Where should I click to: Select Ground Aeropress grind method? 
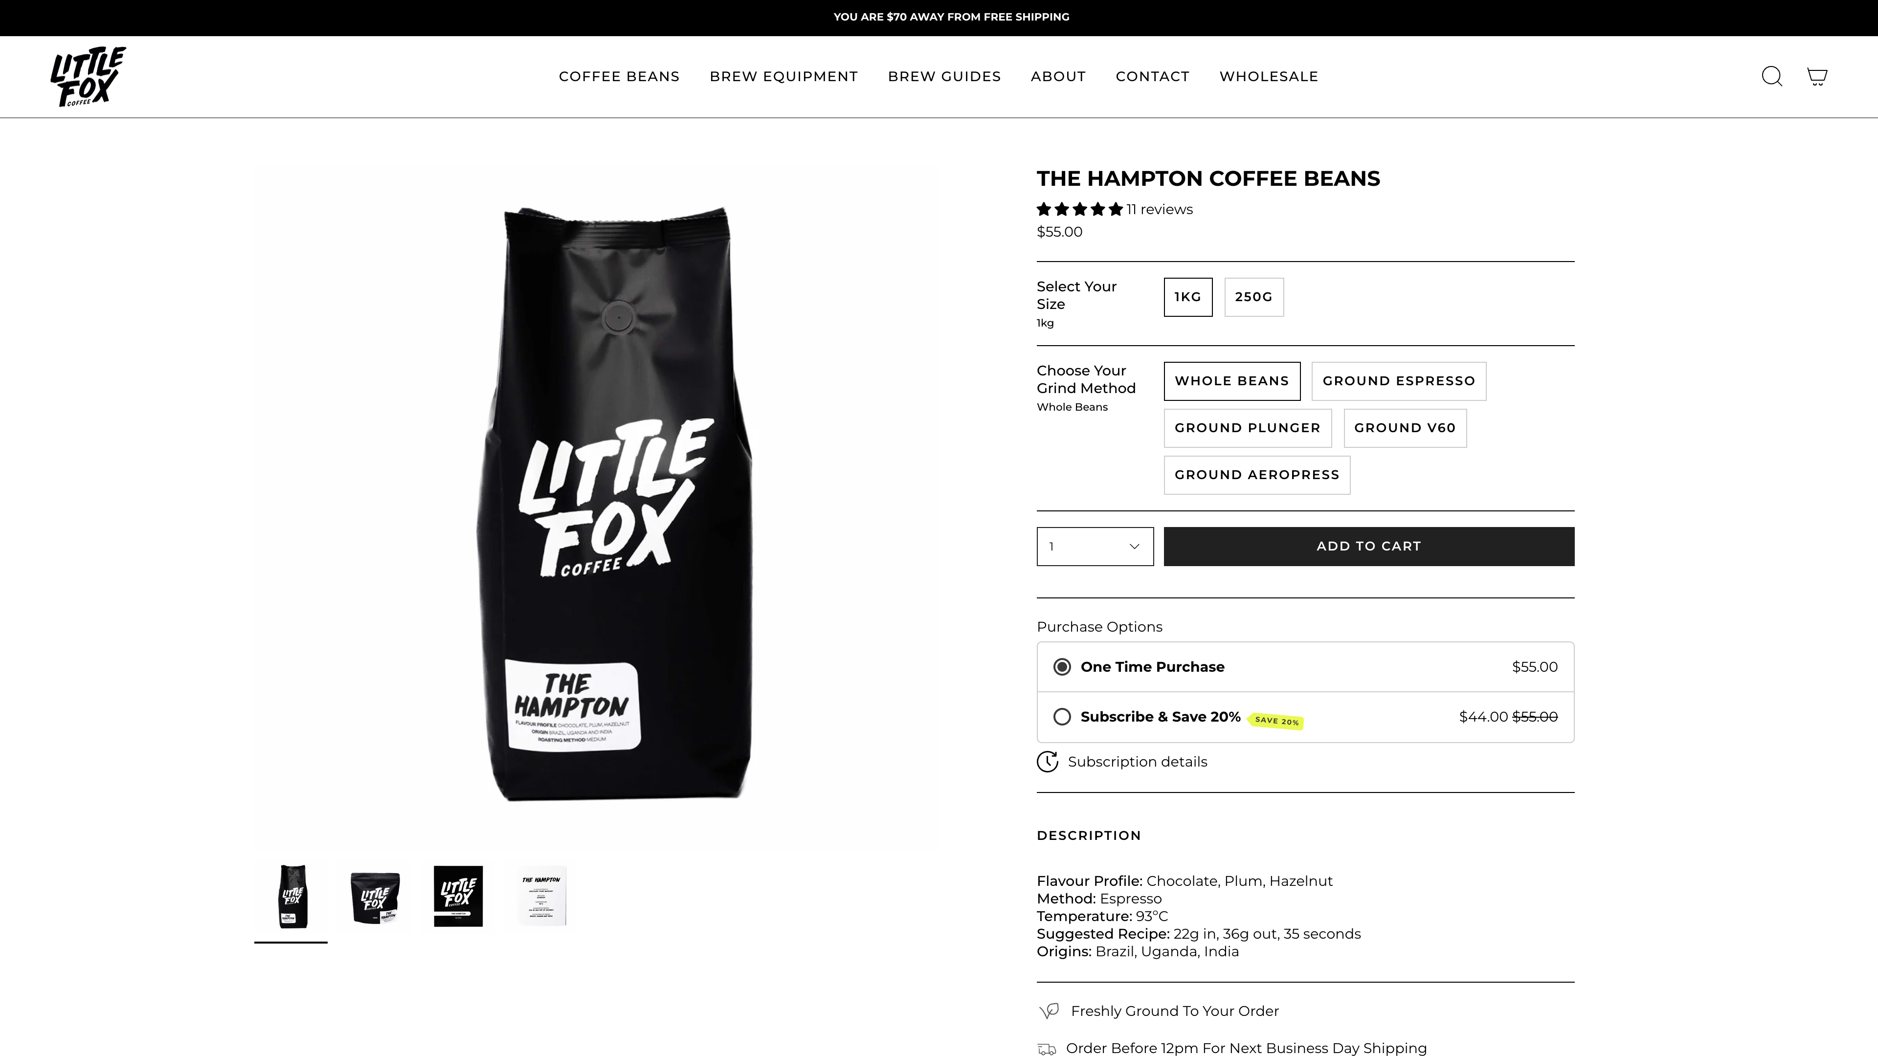(x=1256, y=474)
